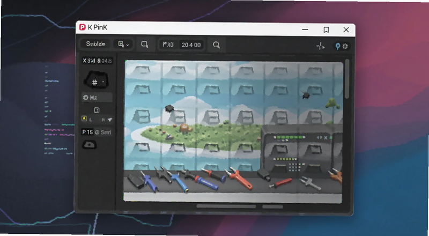Click the bookmark icon in the title bar
Image resolution: width=429 pixels, height=236 pixels.
326,29
